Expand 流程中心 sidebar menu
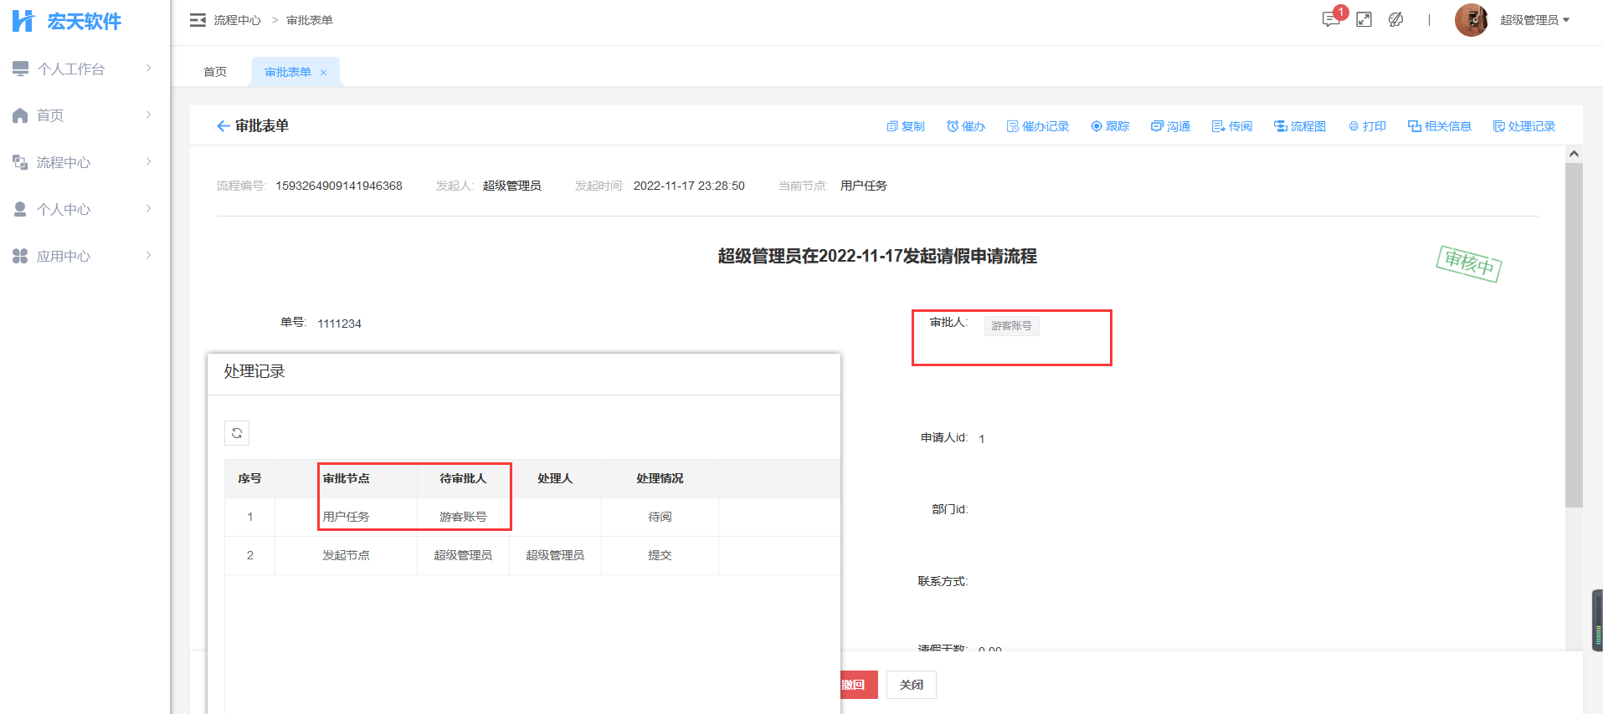The width and height of the screenshot is (1603, 714). pos(84,162)
